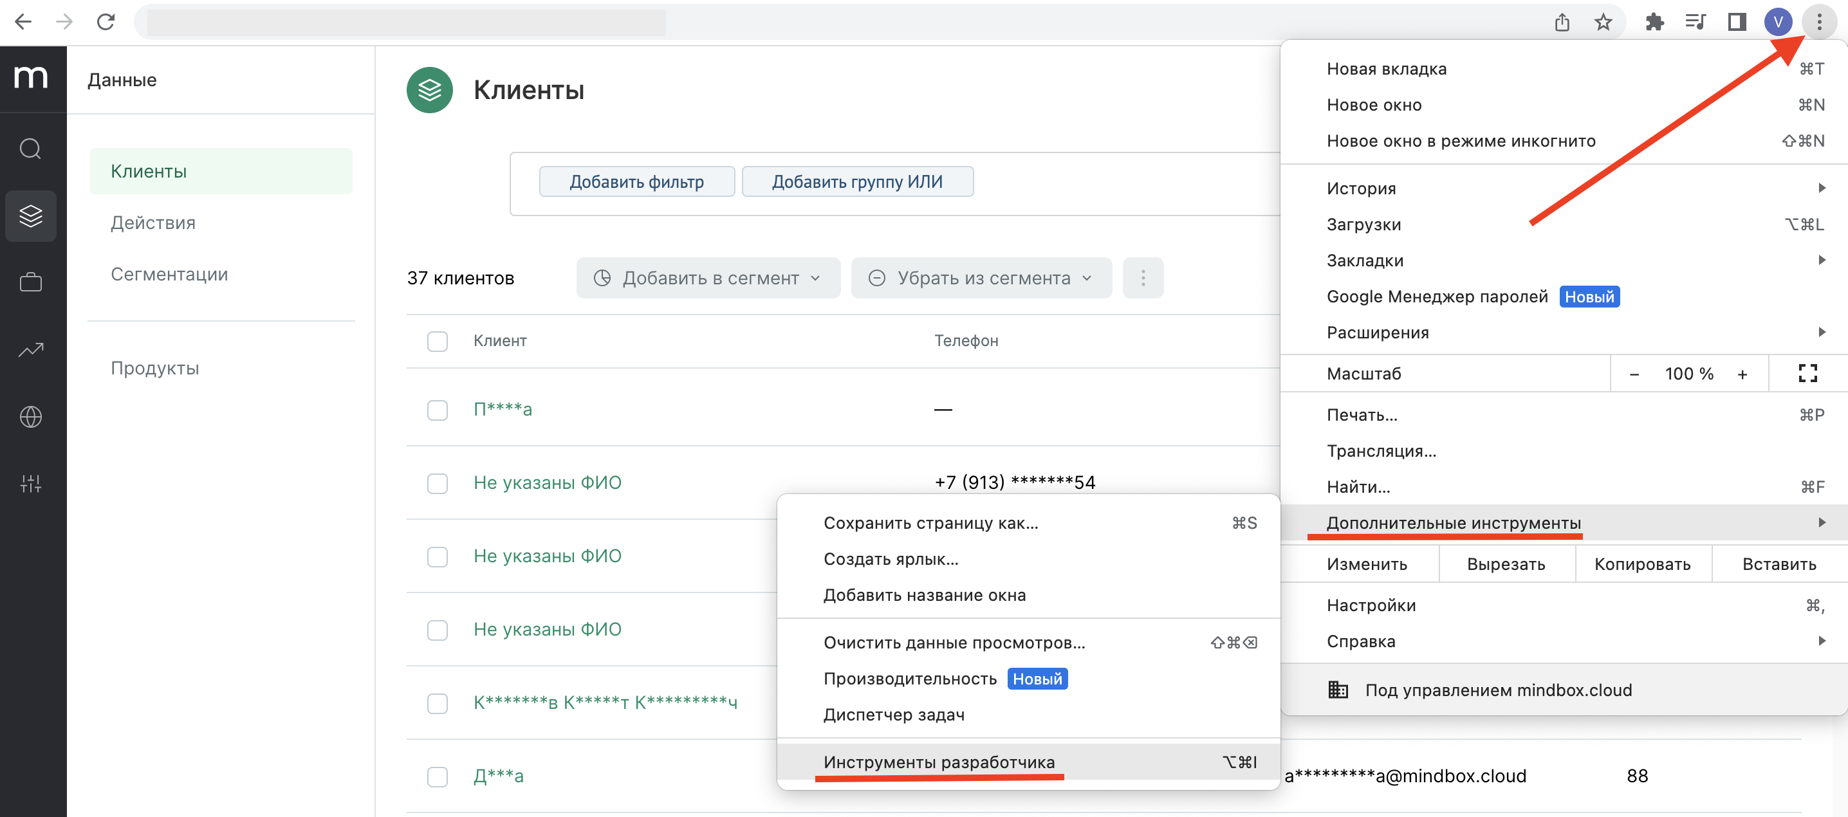Click the Mindbox logo in sidebar
Viewport: 1848px width, 817px height.
(x=31, y=77)
